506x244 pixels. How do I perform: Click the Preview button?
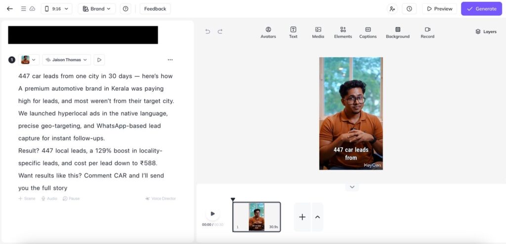439,9
